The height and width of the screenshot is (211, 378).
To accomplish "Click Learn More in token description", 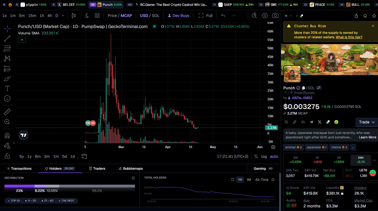I will click(367, 137).
